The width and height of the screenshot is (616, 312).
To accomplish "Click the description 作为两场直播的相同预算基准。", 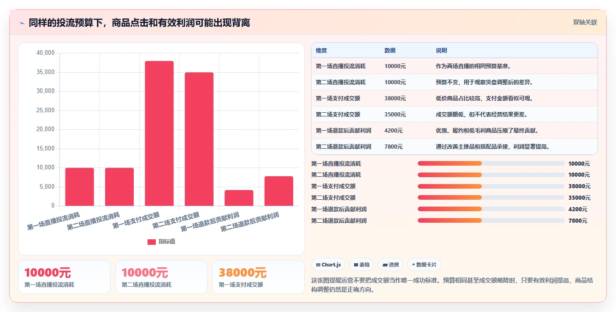I will (474, 66).
